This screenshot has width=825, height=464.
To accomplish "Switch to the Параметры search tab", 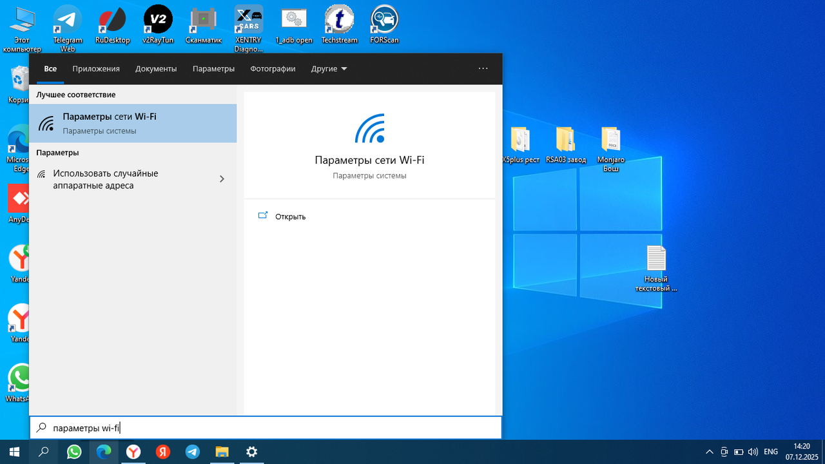I will (213, 69).
